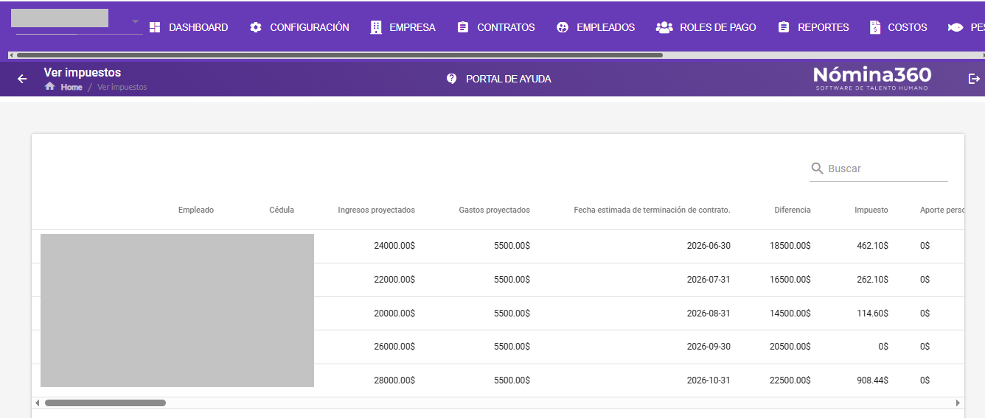Click the 18500.00$ difference value
985x418 pixels.
tap(790, 246)
